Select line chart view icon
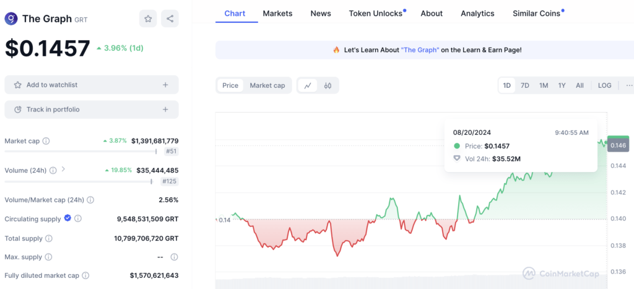 pyautogui.click(x=308, y=85)
